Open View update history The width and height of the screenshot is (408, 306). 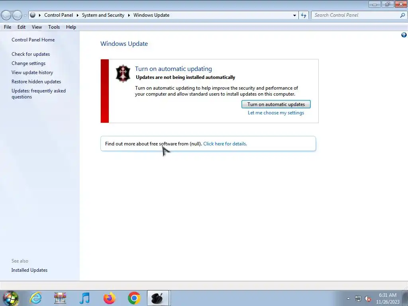point(32,73)
